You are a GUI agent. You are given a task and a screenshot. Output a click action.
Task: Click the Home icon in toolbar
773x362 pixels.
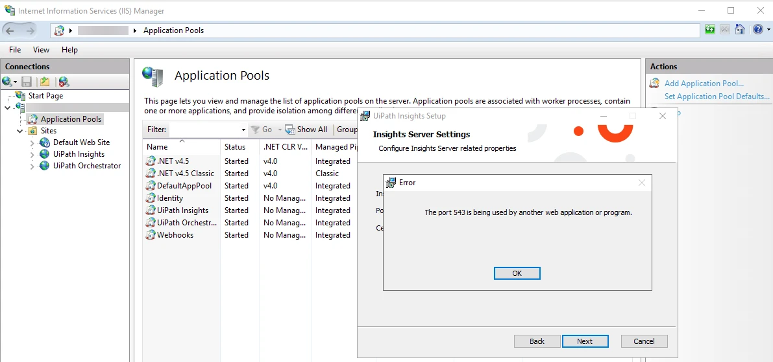click(739, 30)
